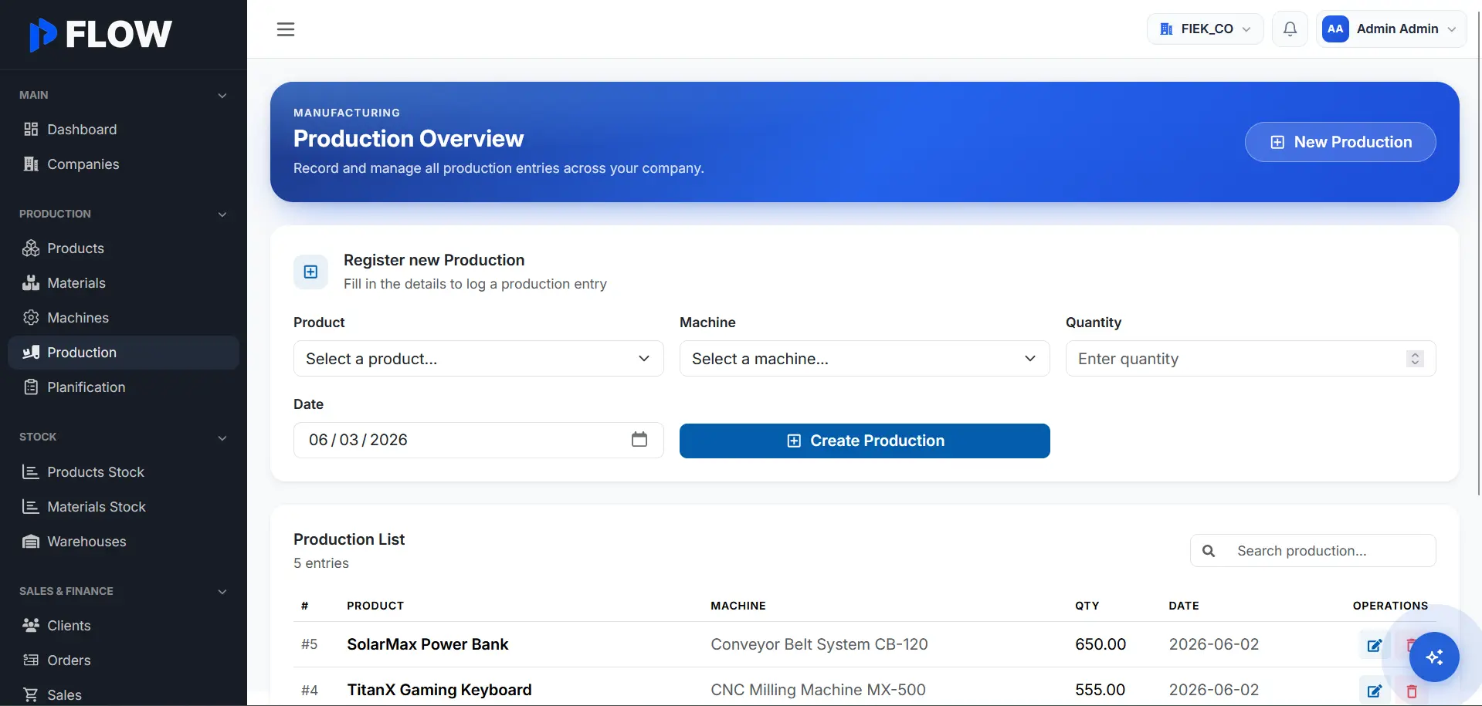
Task: Click the search magnifier icon
Action: (1209, 550)
